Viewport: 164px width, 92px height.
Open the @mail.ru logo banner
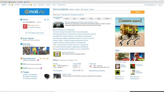pyautogui.click(x=35, y=12)
